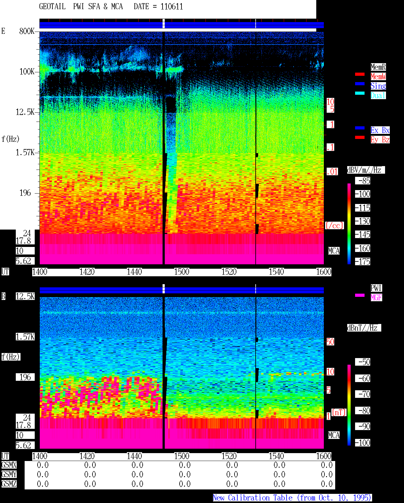Click the "-130" color scale value
Image resolution: width=404 pixels, height=503 pixels.
coord(363,221)
